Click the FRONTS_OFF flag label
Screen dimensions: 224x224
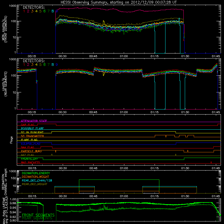coord(29,159)
